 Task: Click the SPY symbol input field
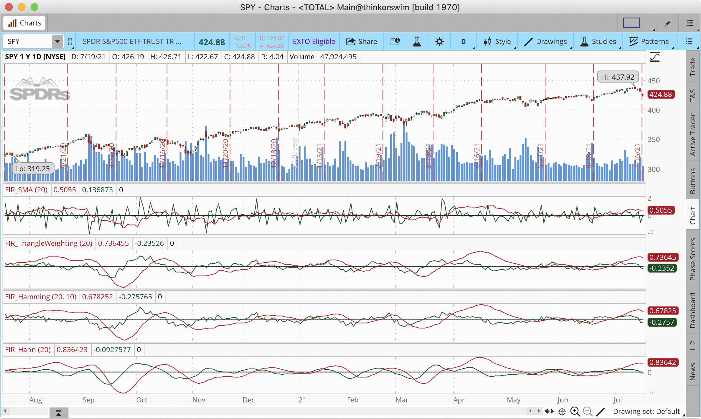[28, 41]
